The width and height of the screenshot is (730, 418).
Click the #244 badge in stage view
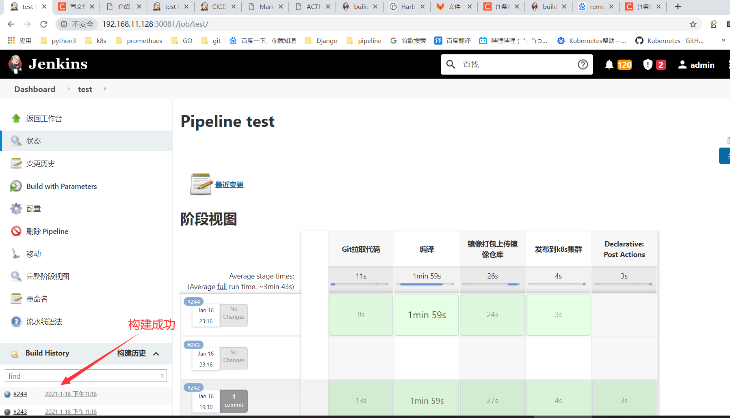pyautogui.click(x=193, y=302)
